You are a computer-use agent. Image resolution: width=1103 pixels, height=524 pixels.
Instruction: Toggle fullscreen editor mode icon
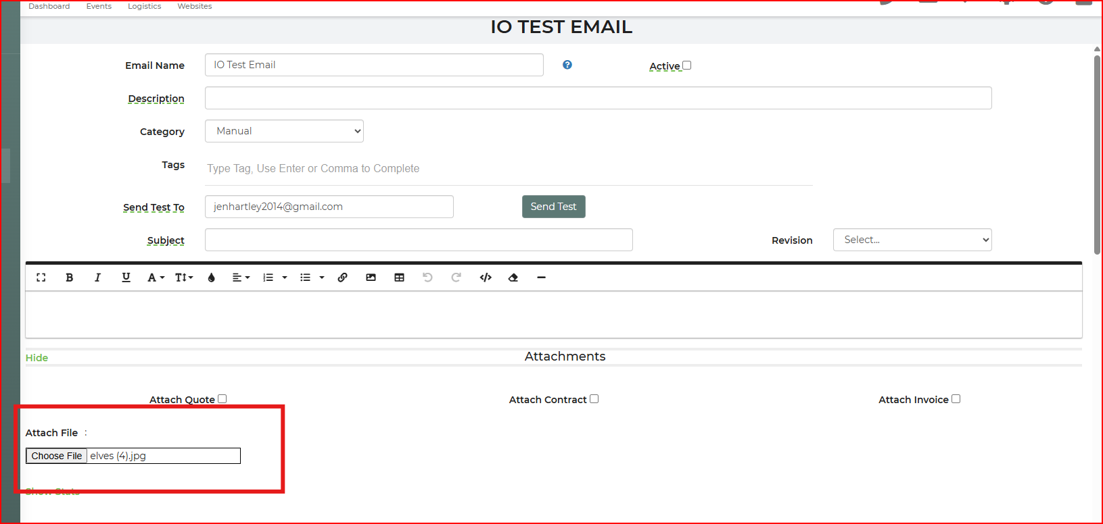pyautogui.click(x=41, y=278)
